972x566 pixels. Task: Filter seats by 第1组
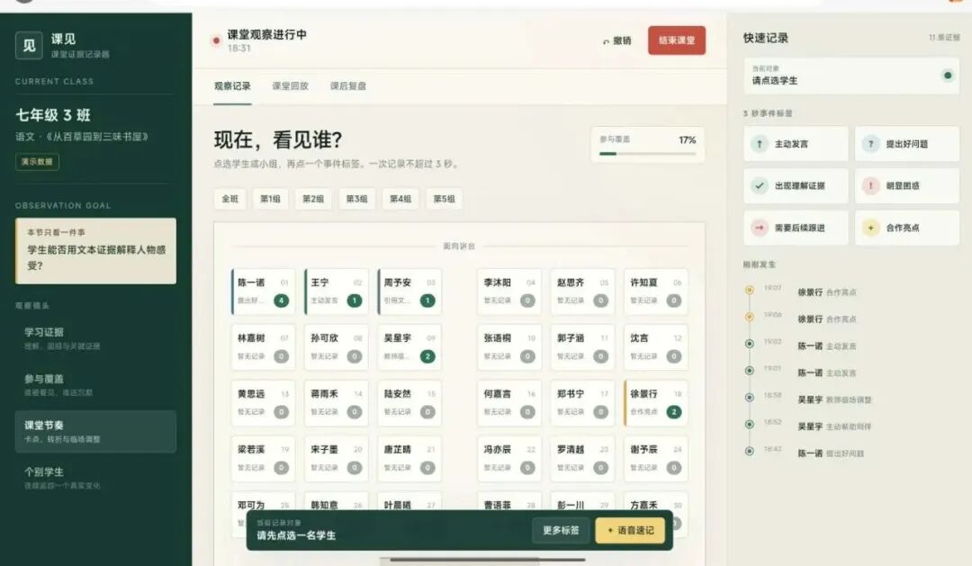pos(270,199)
